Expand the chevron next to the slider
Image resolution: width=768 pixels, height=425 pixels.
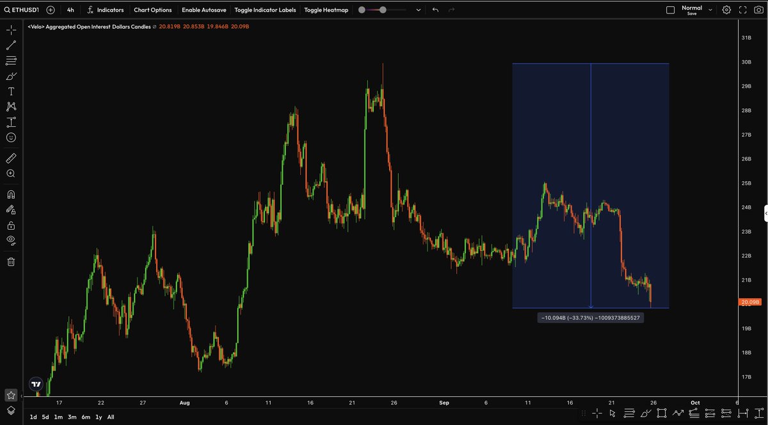coord(419,10)
